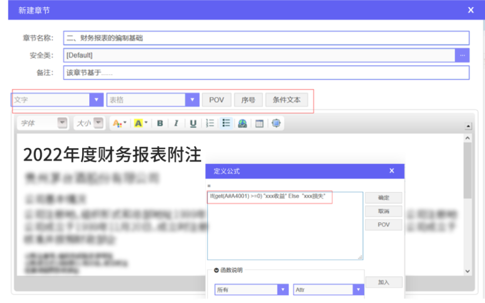This screenshot has height=303, width=485.
Task: Click the fullscreen editor icon
Action: (x=276, y=124)
